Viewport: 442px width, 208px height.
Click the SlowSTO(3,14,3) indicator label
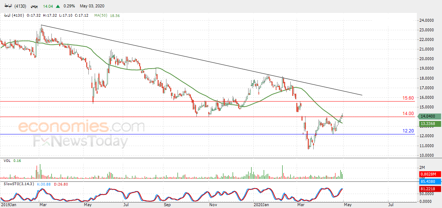coord(18,184)
